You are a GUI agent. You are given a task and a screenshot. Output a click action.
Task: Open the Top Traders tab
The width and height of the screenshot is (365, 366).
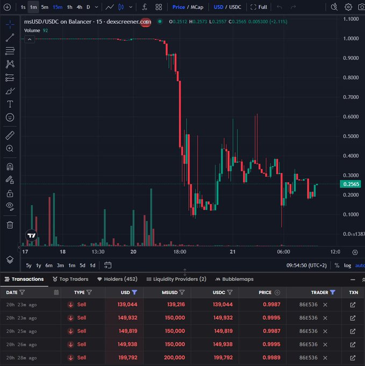(x=70, y=279)
